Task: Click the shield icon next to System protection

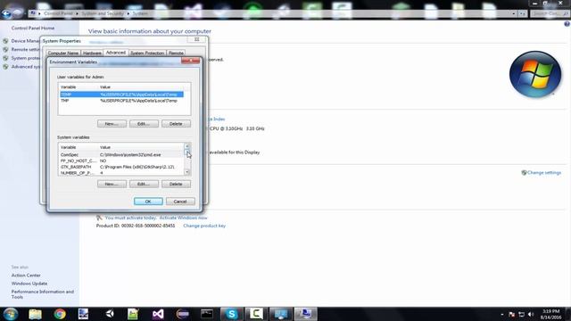Action: tap(5, 58)
